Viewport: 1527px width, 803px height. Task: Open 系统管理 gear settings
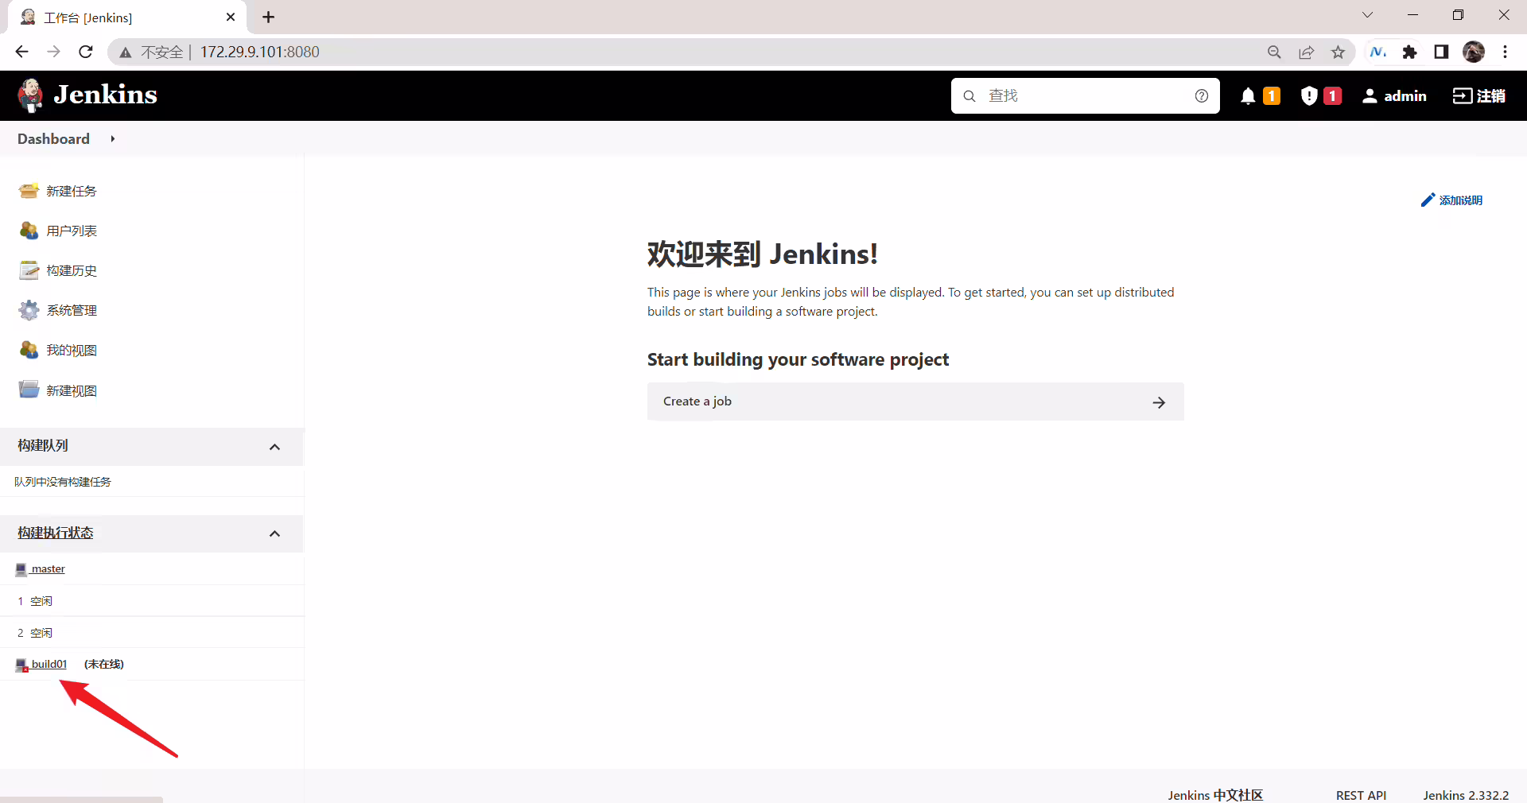[x=29, y=310]
